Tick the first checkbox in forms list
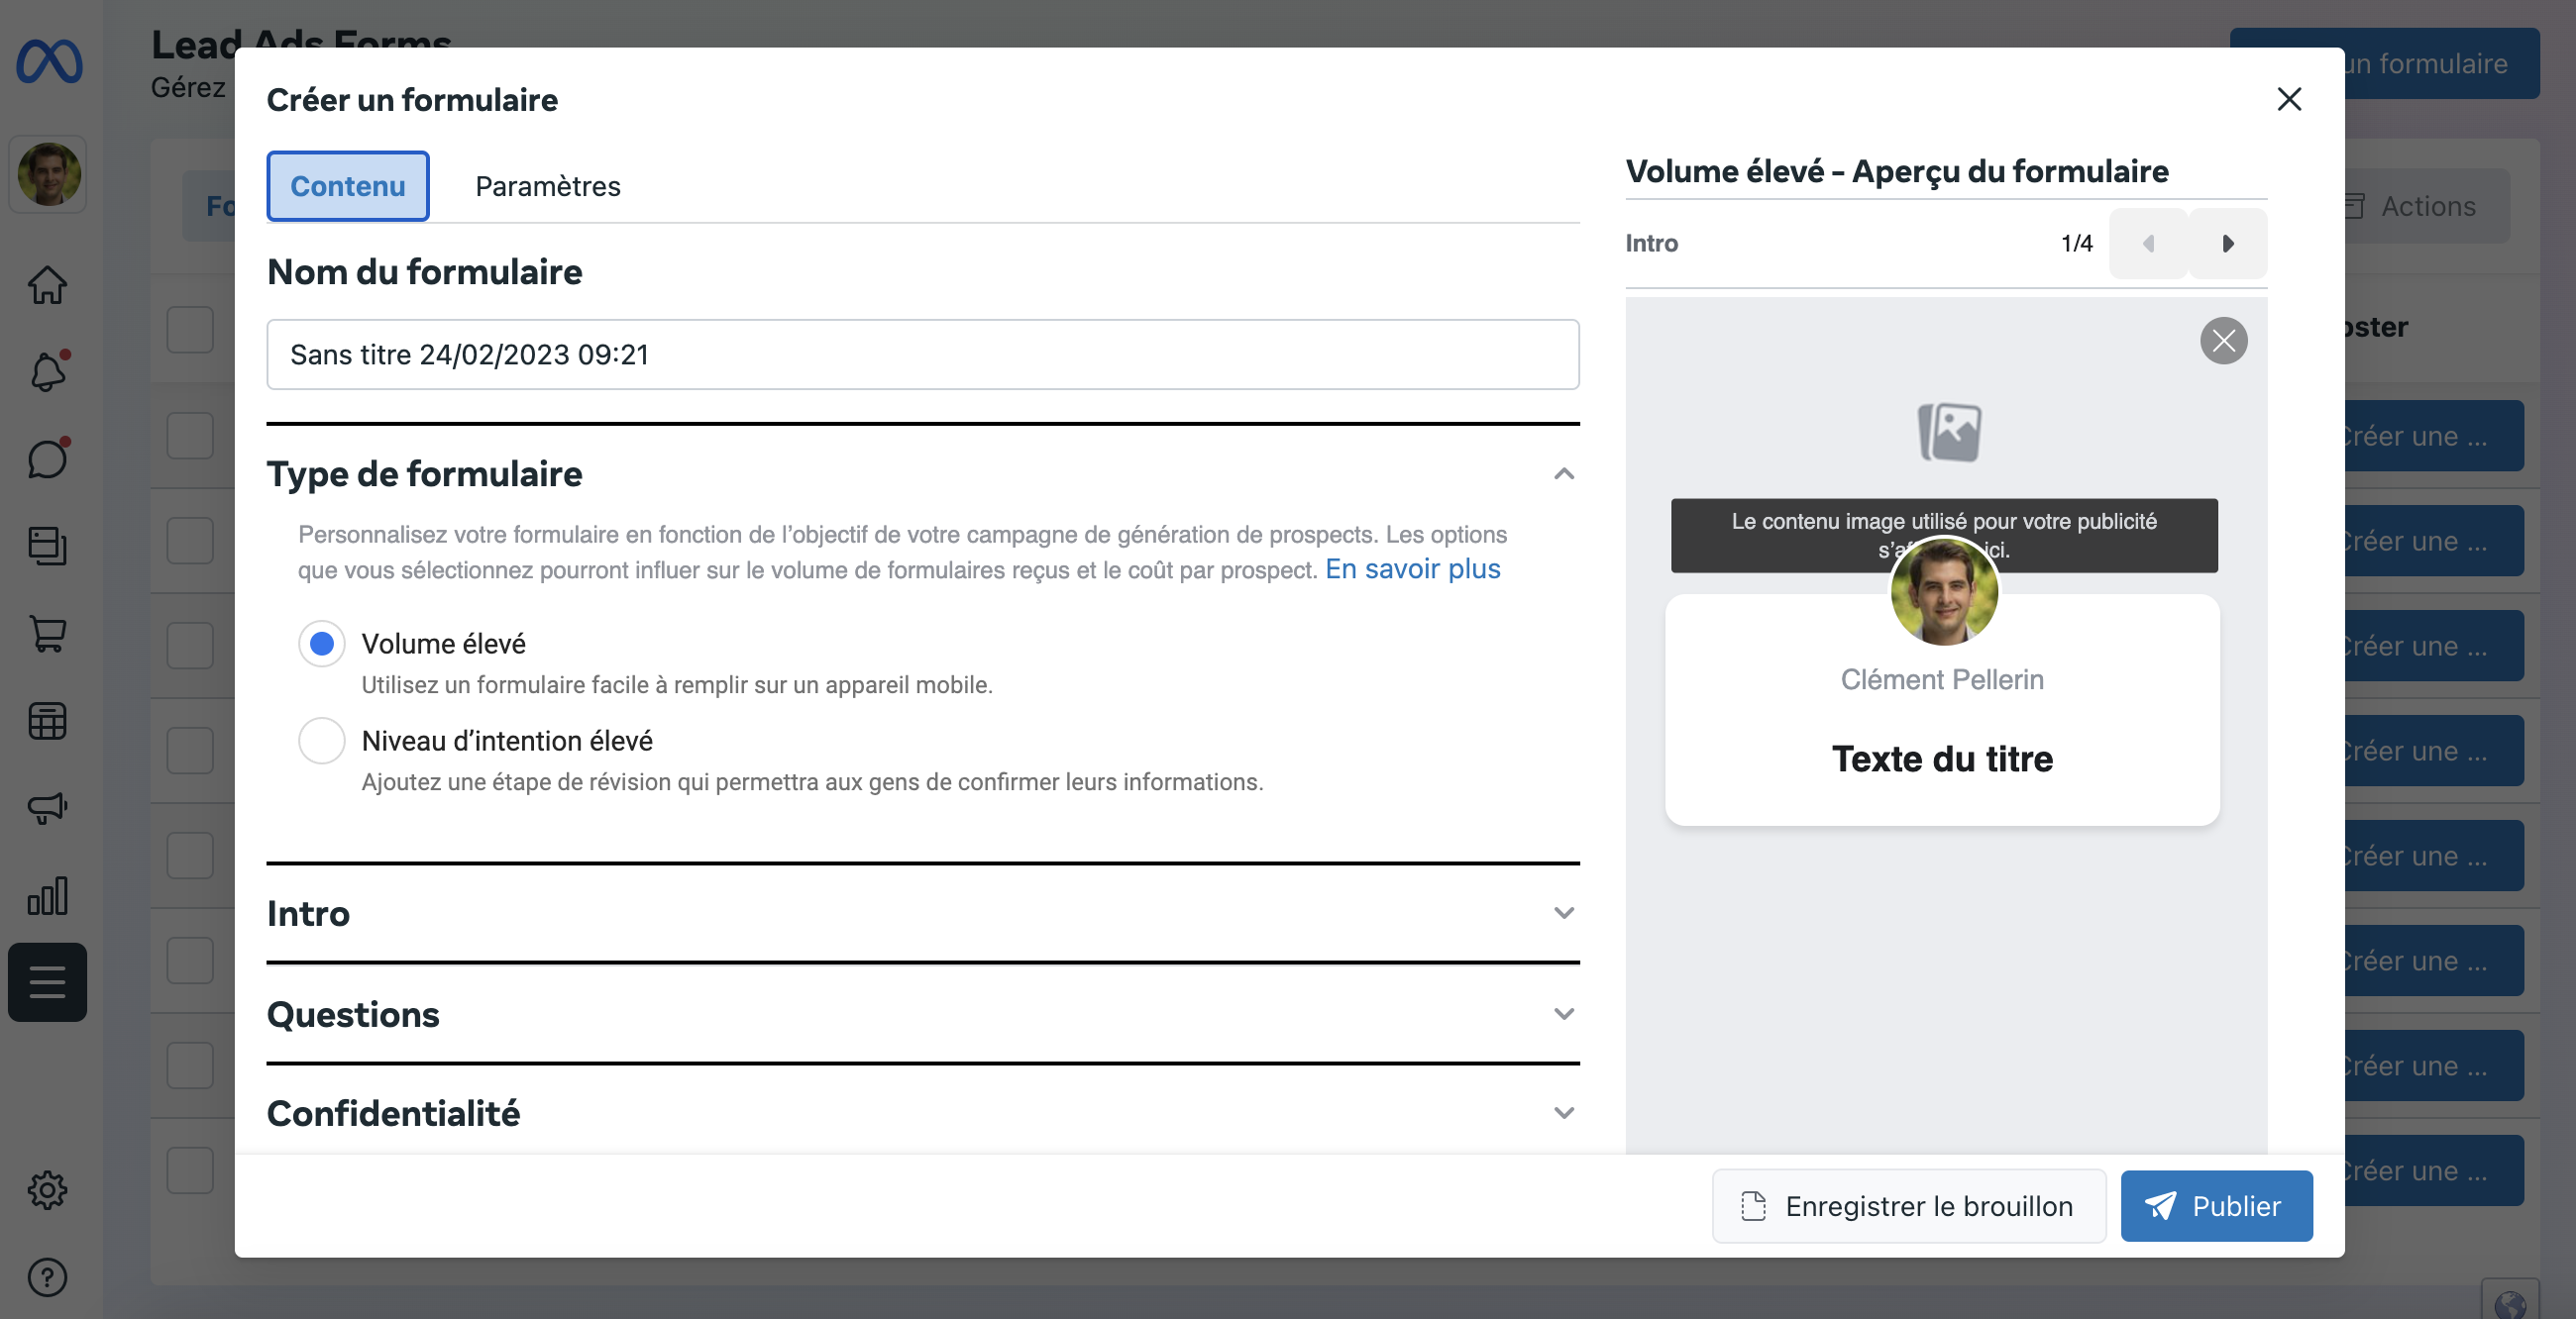 [x=190, y=330]
